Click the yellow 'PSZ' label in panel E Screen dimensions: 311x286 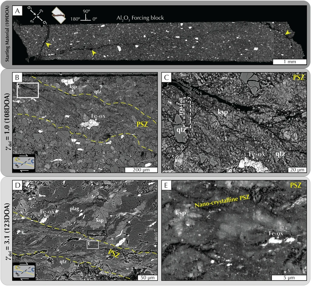[296, 185]
